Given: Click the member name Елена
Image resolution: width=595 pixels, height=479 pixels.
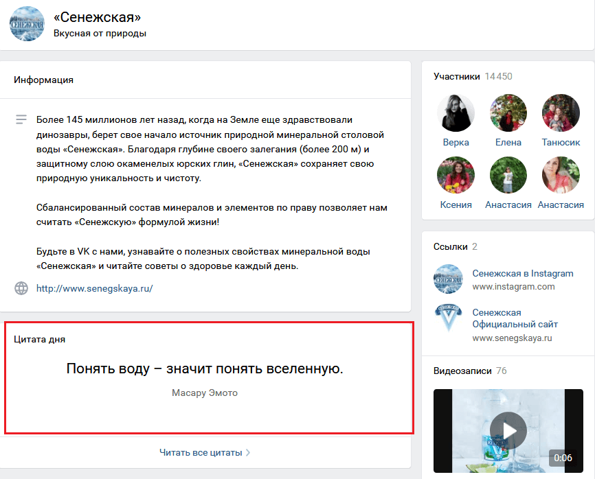Looking at the screenshot, I should [508, 143].
